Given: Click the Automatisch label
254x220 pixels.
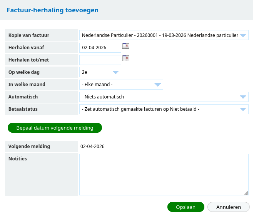Looking at the screenshot, I should tap(23, 97).
